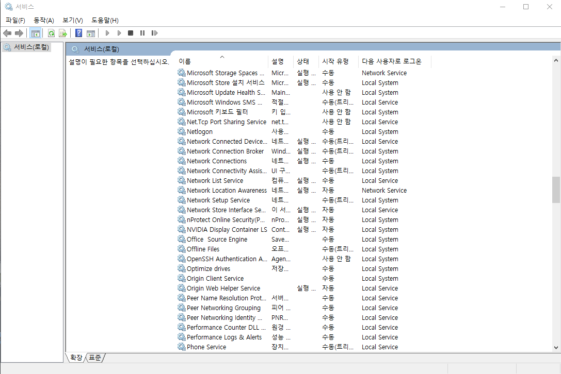Image resolution: width=561 pixels, height=374 pixels.
Task: Click the Refresh toolbar icon
Action: click(x=51, y=33)
